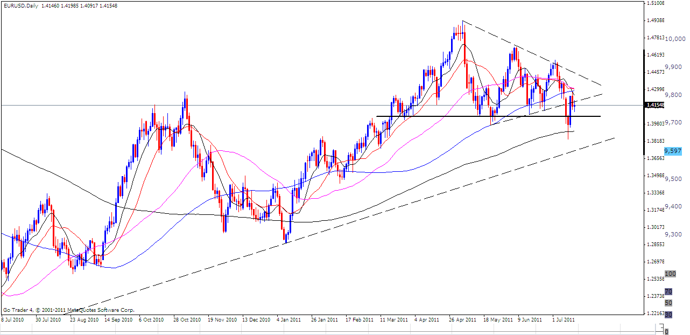The width and height of the screenshot is (690, 335).
Task: Click the 1.22163 bottom price axis label
Action: [x=656, y=313]
